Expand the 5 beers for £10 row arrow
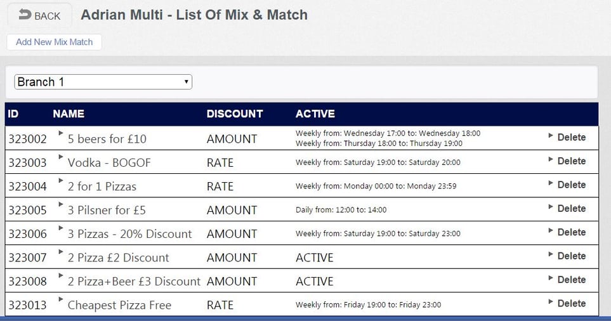 click(x=61, y=133)
